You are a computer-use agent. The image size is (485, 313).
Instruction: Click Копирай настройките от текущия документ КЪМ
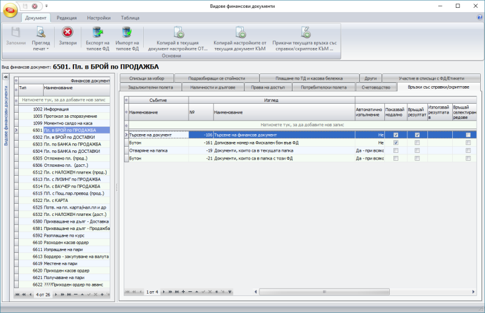coord(240,38)
